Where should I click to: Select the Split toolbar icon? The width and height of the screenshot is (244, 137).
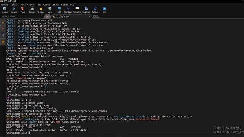59,10
